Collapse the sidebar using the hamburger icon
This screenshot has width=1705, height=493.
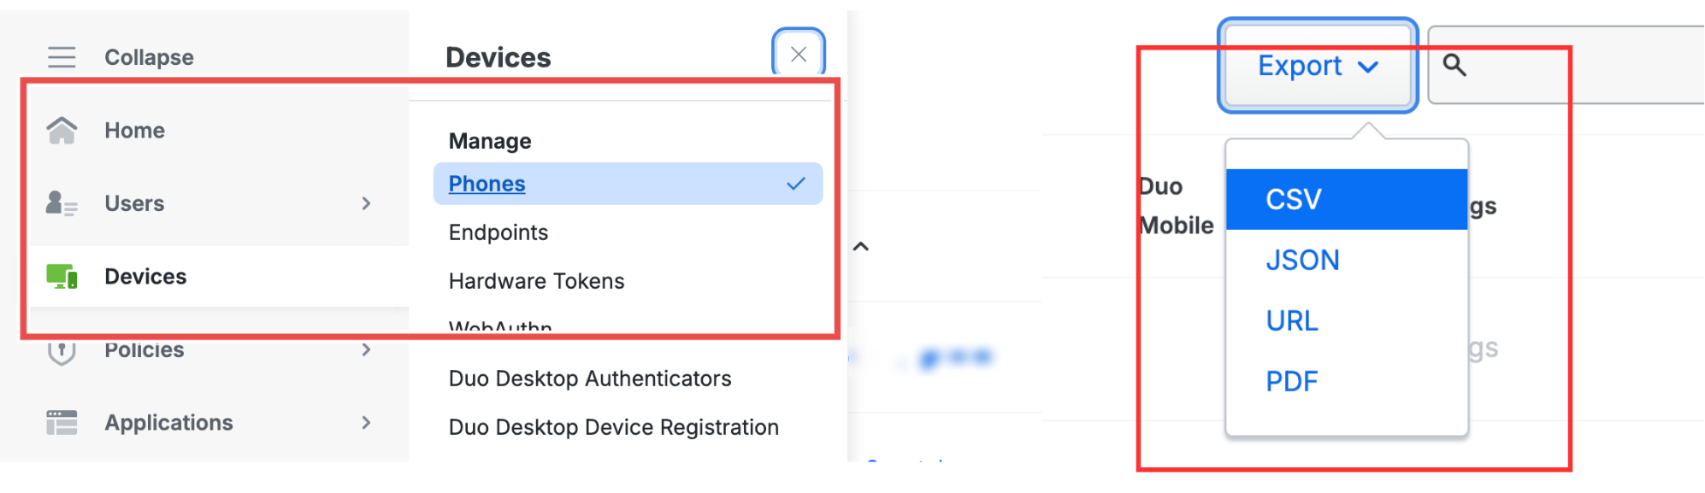tap(60, 56)
